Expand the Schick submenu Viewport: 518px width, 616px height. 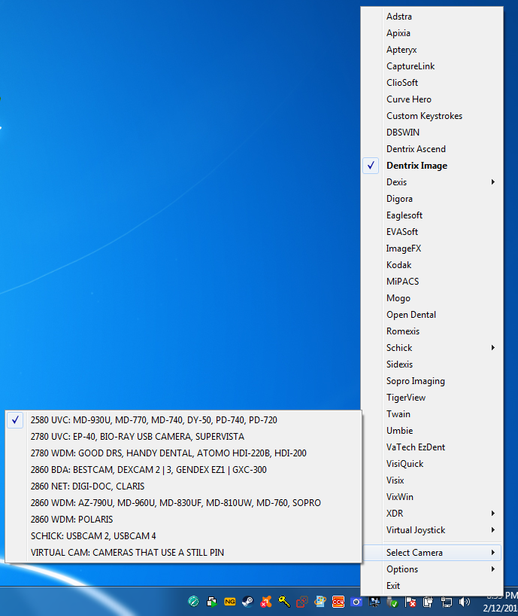click(x=432, y=348)
